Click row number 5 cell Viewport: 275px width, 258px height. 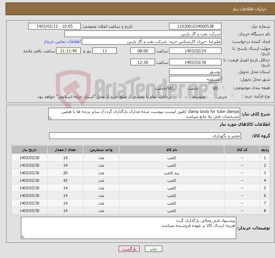click(265, 188)
